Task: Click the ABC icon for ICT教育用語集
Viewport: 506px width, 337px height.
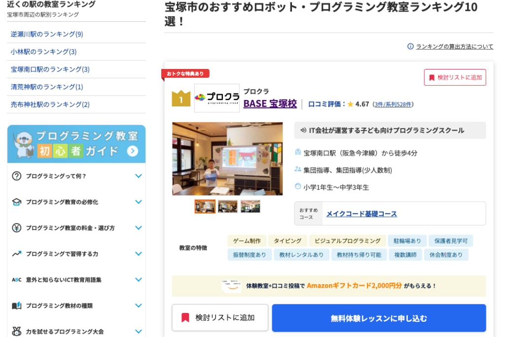Action: click(x=16, y=279)
